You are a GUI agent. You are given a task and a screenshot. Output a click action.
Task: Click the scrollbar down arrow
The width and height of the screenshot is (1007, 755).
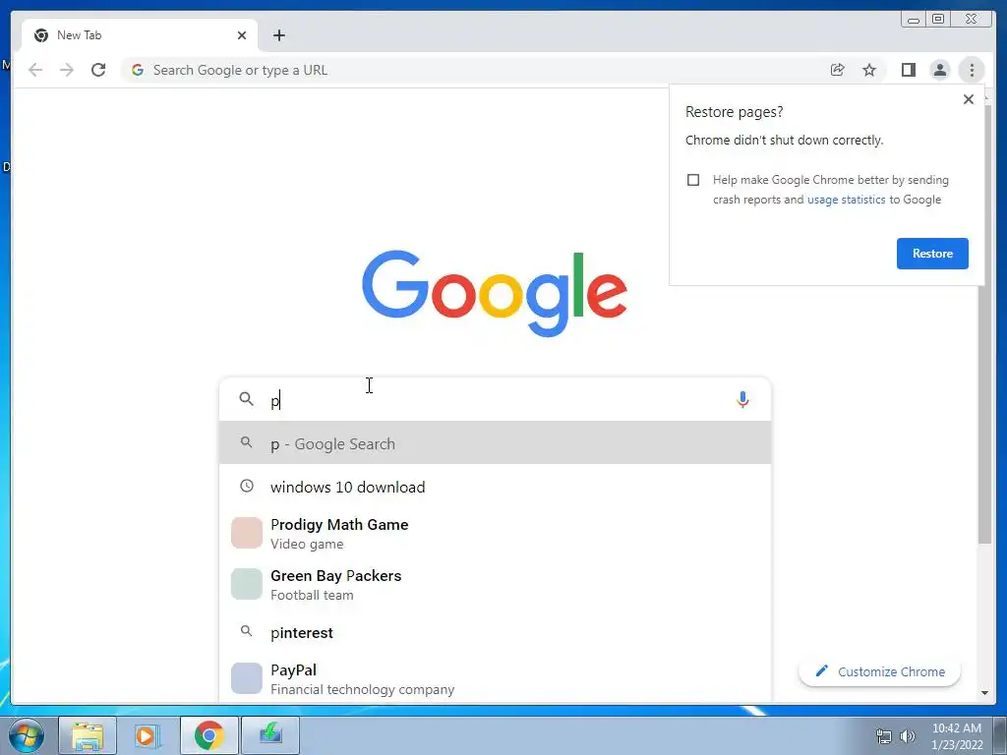[984, 693]
